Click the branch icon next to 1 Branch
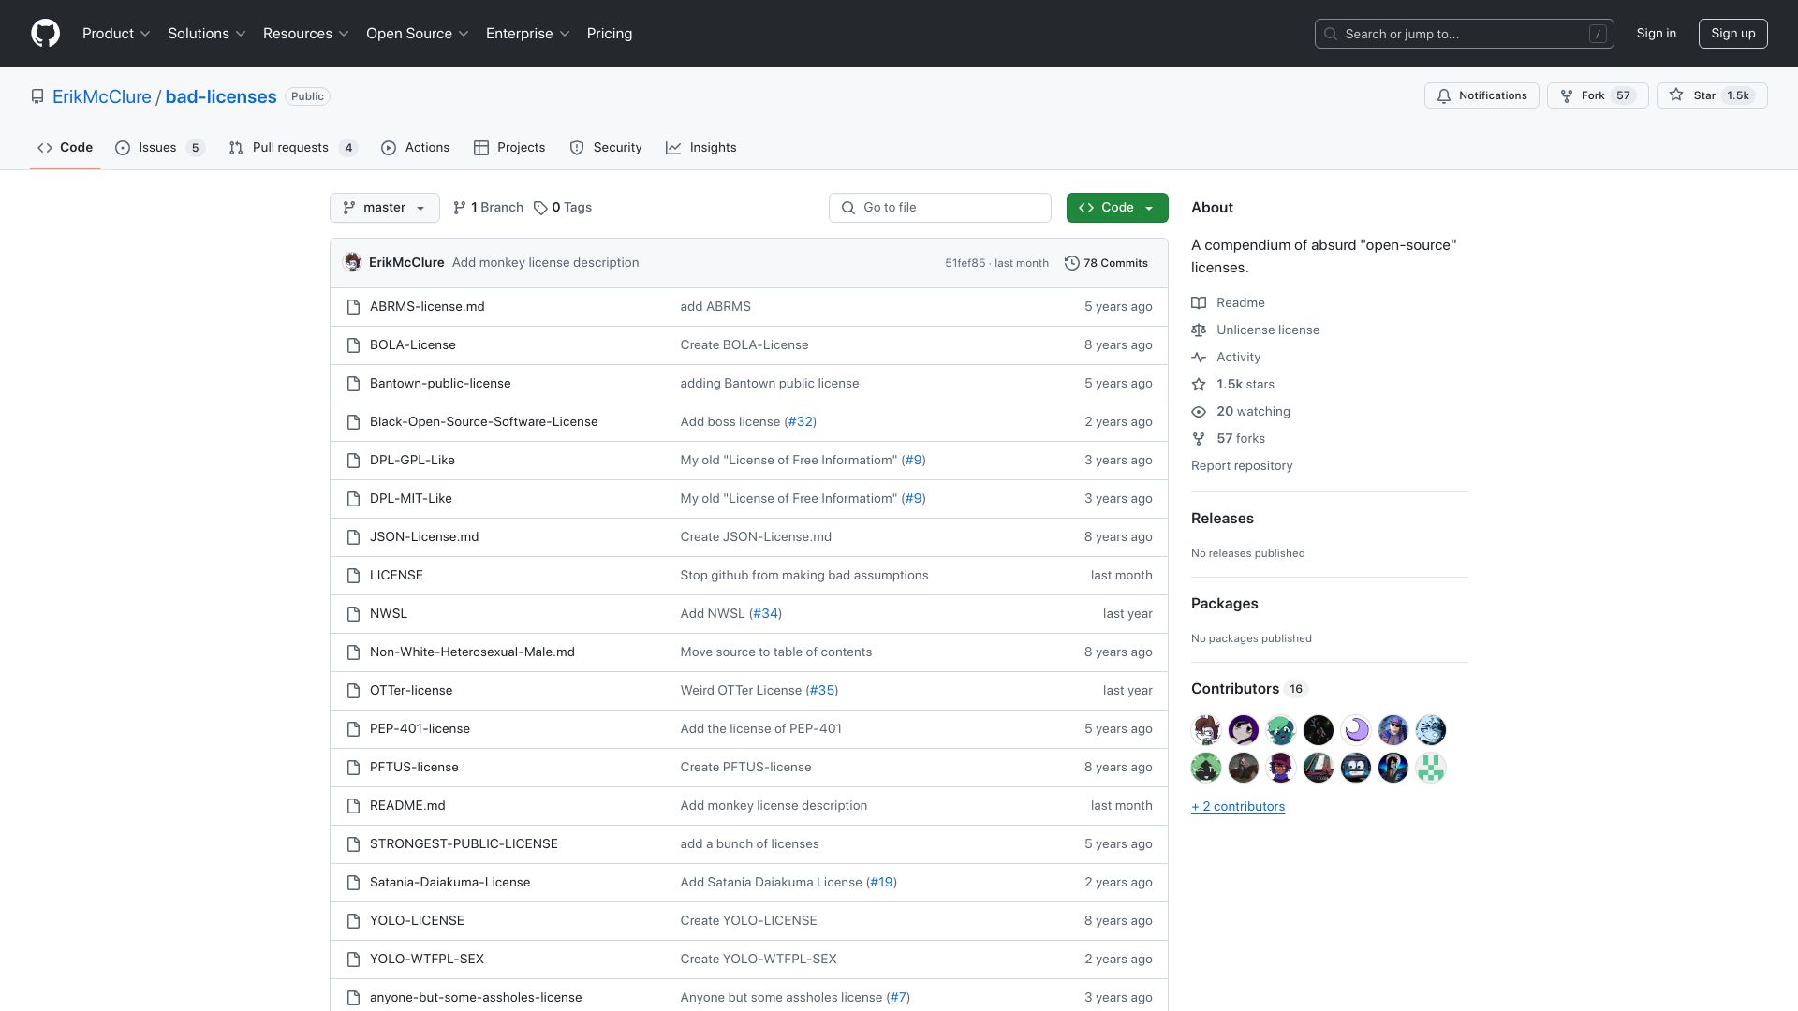 pos(460,208)
